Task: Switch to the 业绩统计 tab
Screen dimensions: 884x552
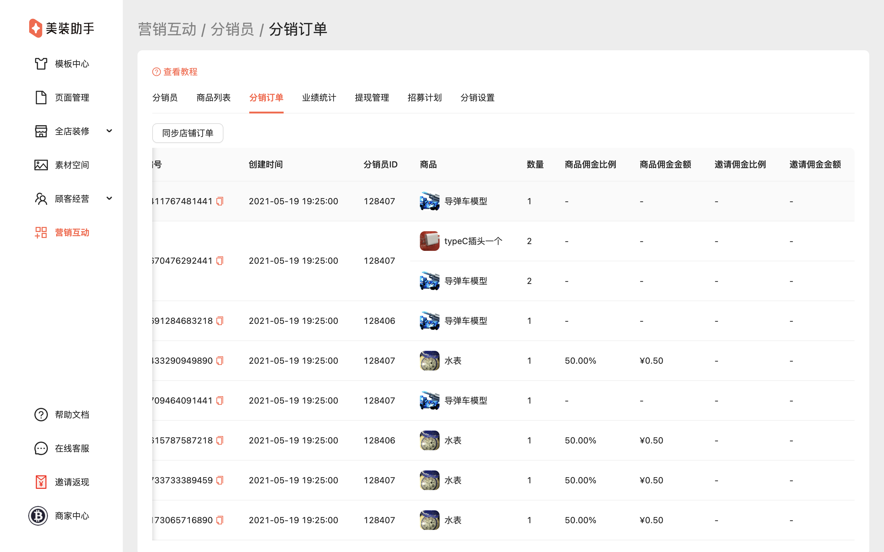Action: tap(319, 98)
